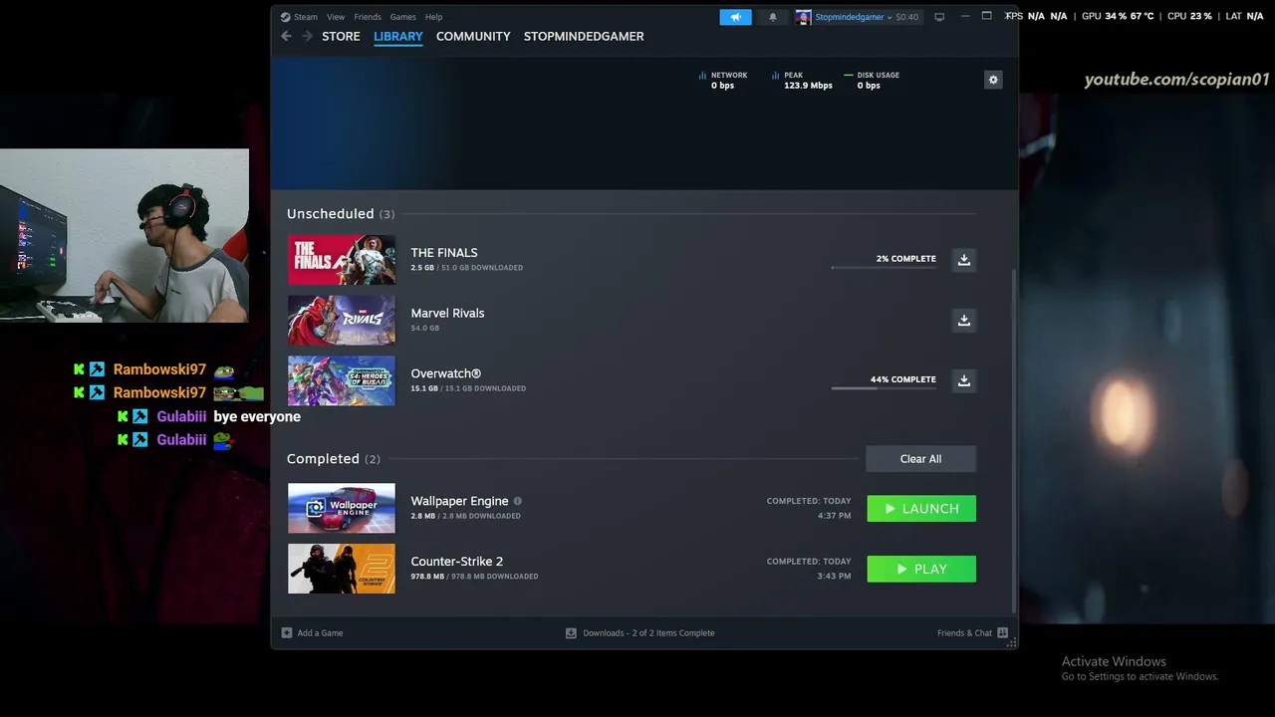Open the Games menu
The image size is (1275, 717).
[x=403, y=17]
